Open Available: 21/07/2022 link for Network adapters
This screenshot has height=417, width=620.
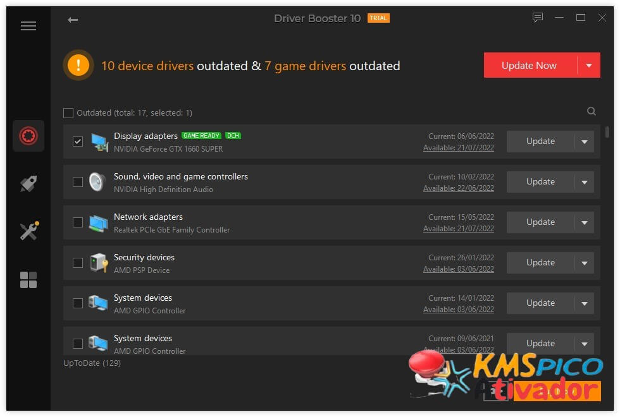458,229
